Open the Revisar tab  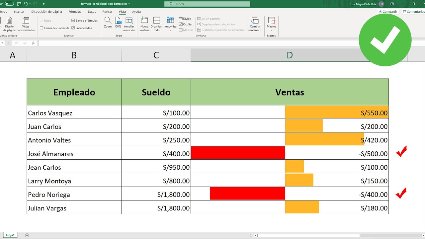(107, 12)
